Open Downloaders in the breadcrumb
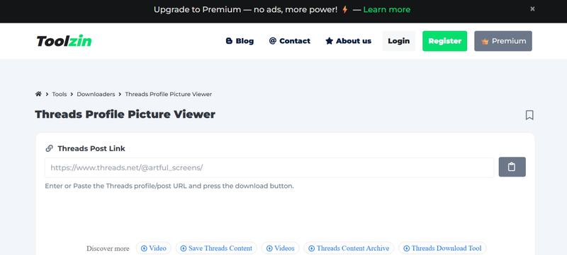The height and width of the screenshot is (255, 567). point(96,95)
